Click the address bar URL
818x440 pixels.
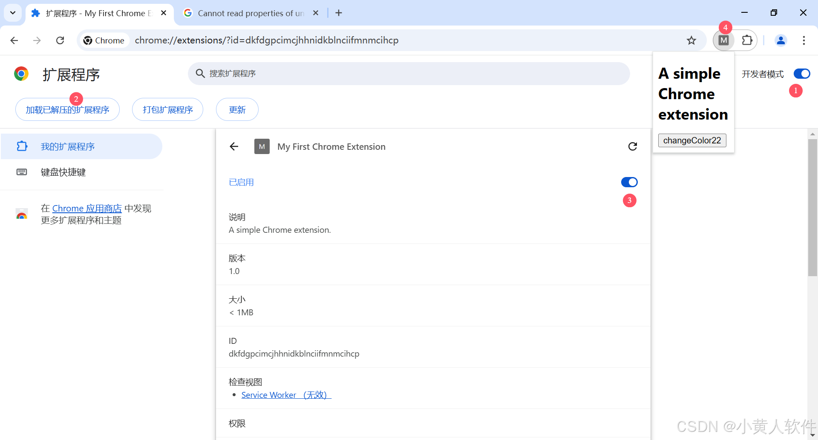coord(267,40)
